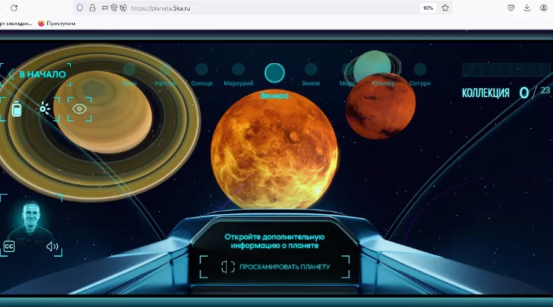Click the large Venus planet
The image size is (553, 307).
275,151
